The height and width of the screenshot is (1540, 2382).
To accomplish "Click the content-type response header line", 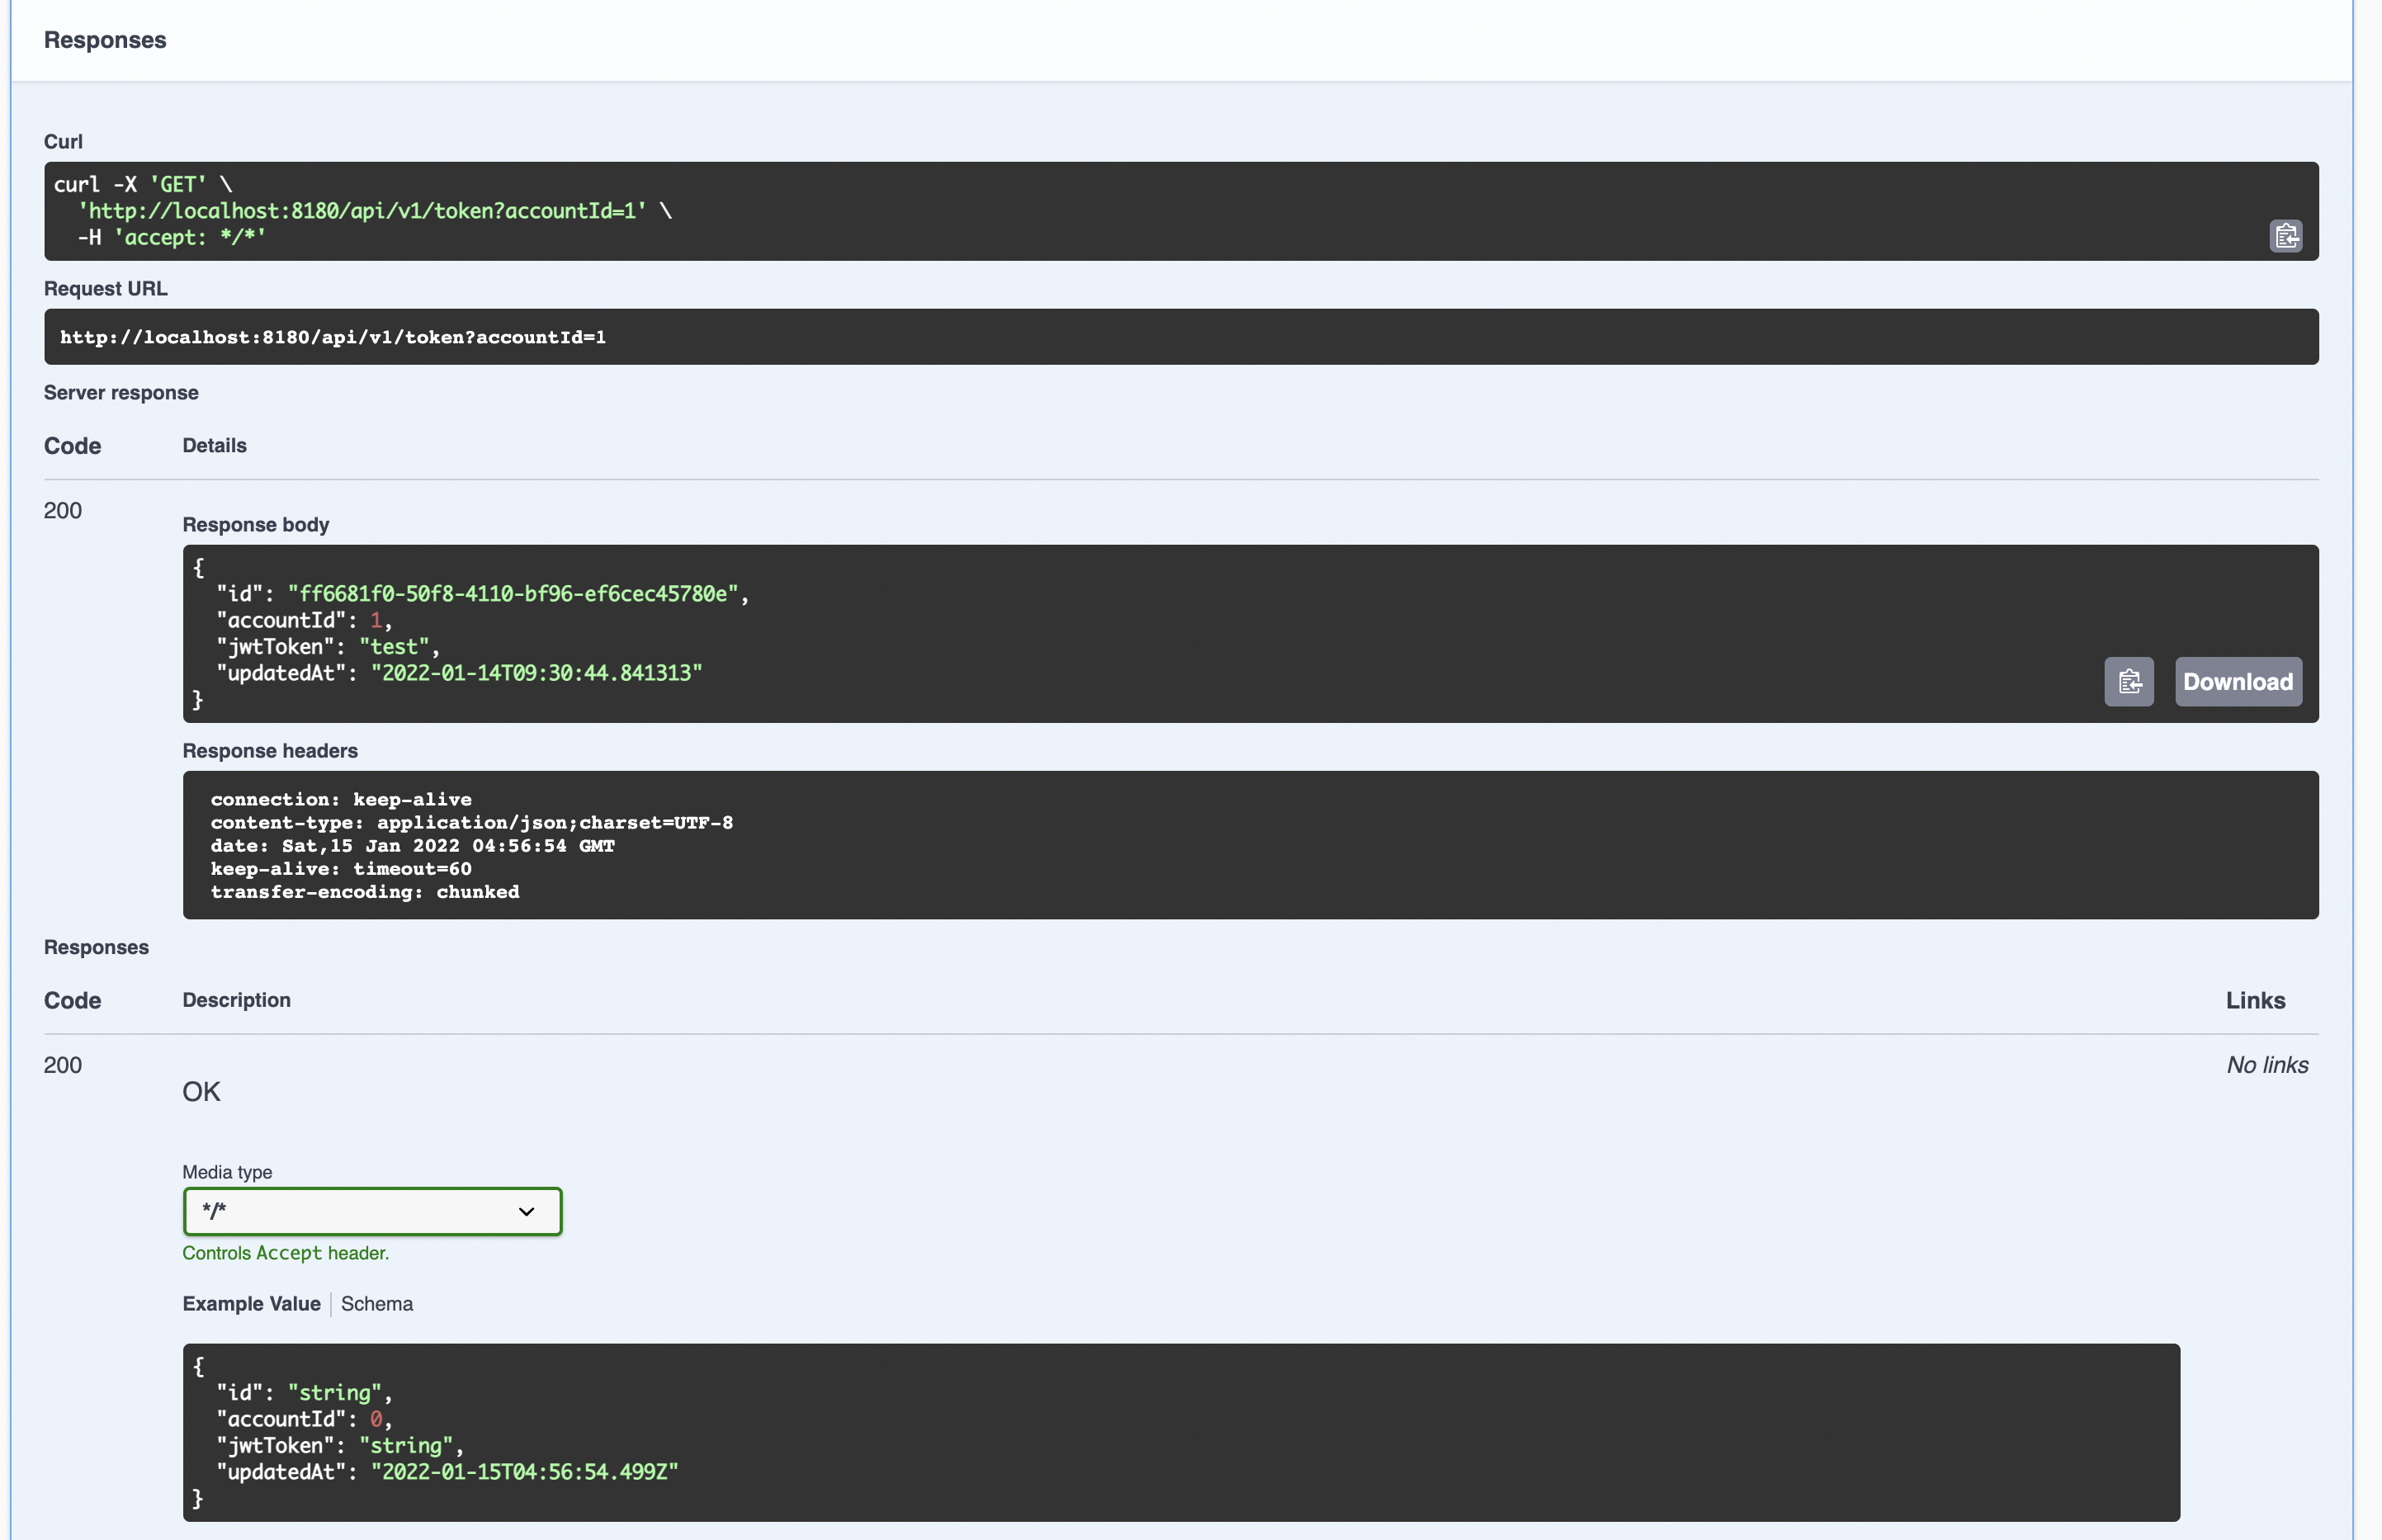I will [471, 823].
